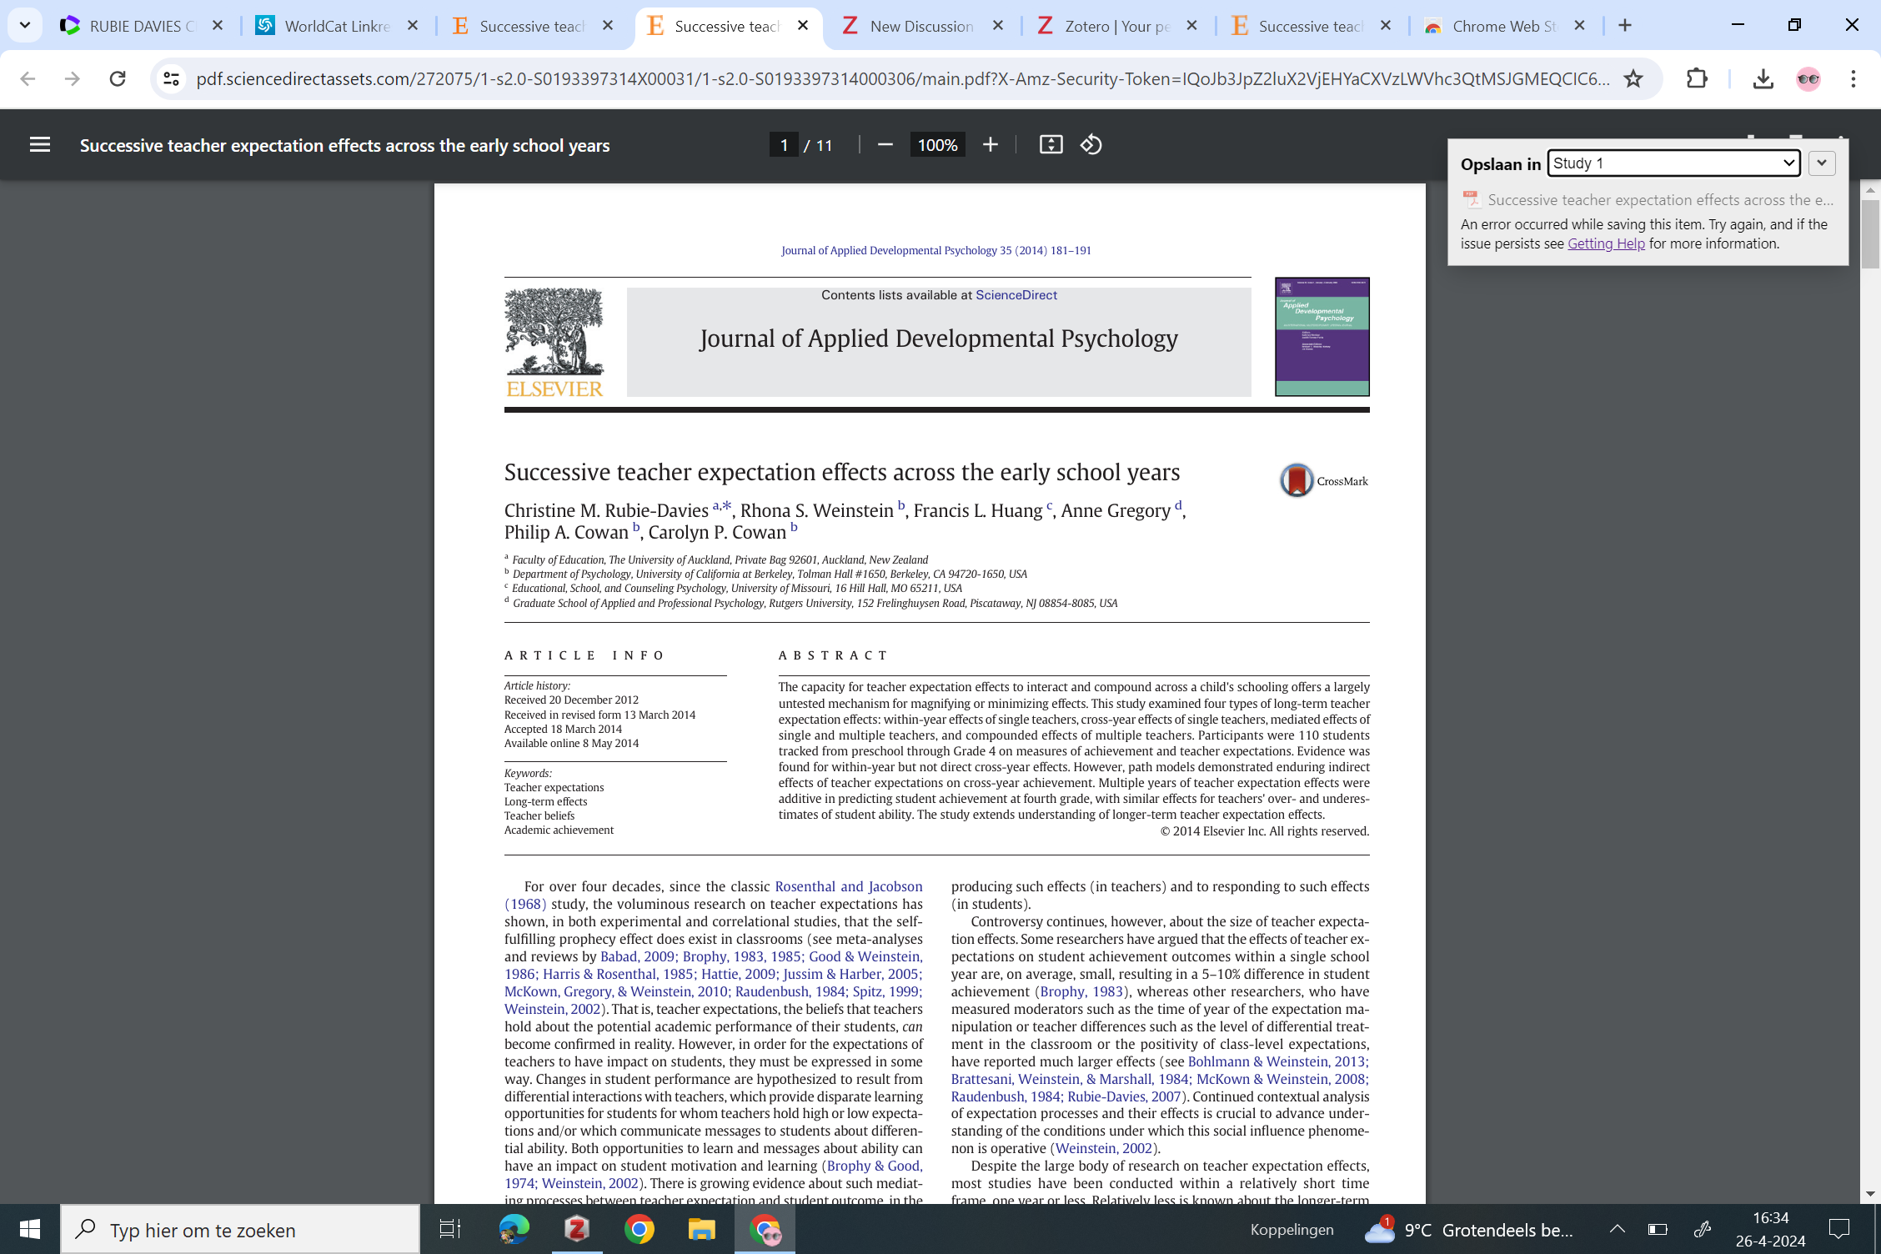
Task: Open the PDF sidebar hamburger menu
Action: tap(40, 145)
